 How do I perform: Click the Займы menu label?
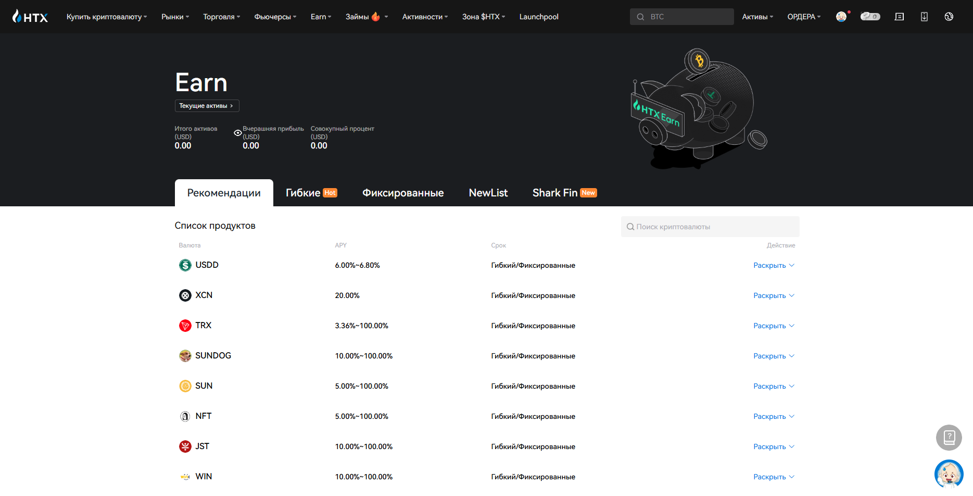coord(357,17)
